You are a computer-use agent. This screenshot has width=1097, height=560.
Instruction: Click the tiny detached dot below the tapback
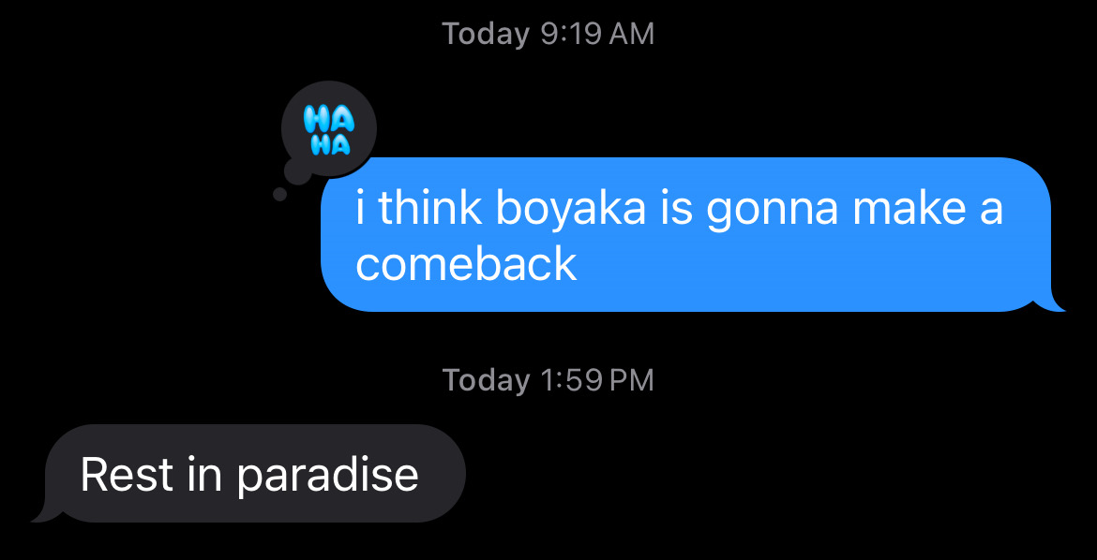(x=279, y=194)
